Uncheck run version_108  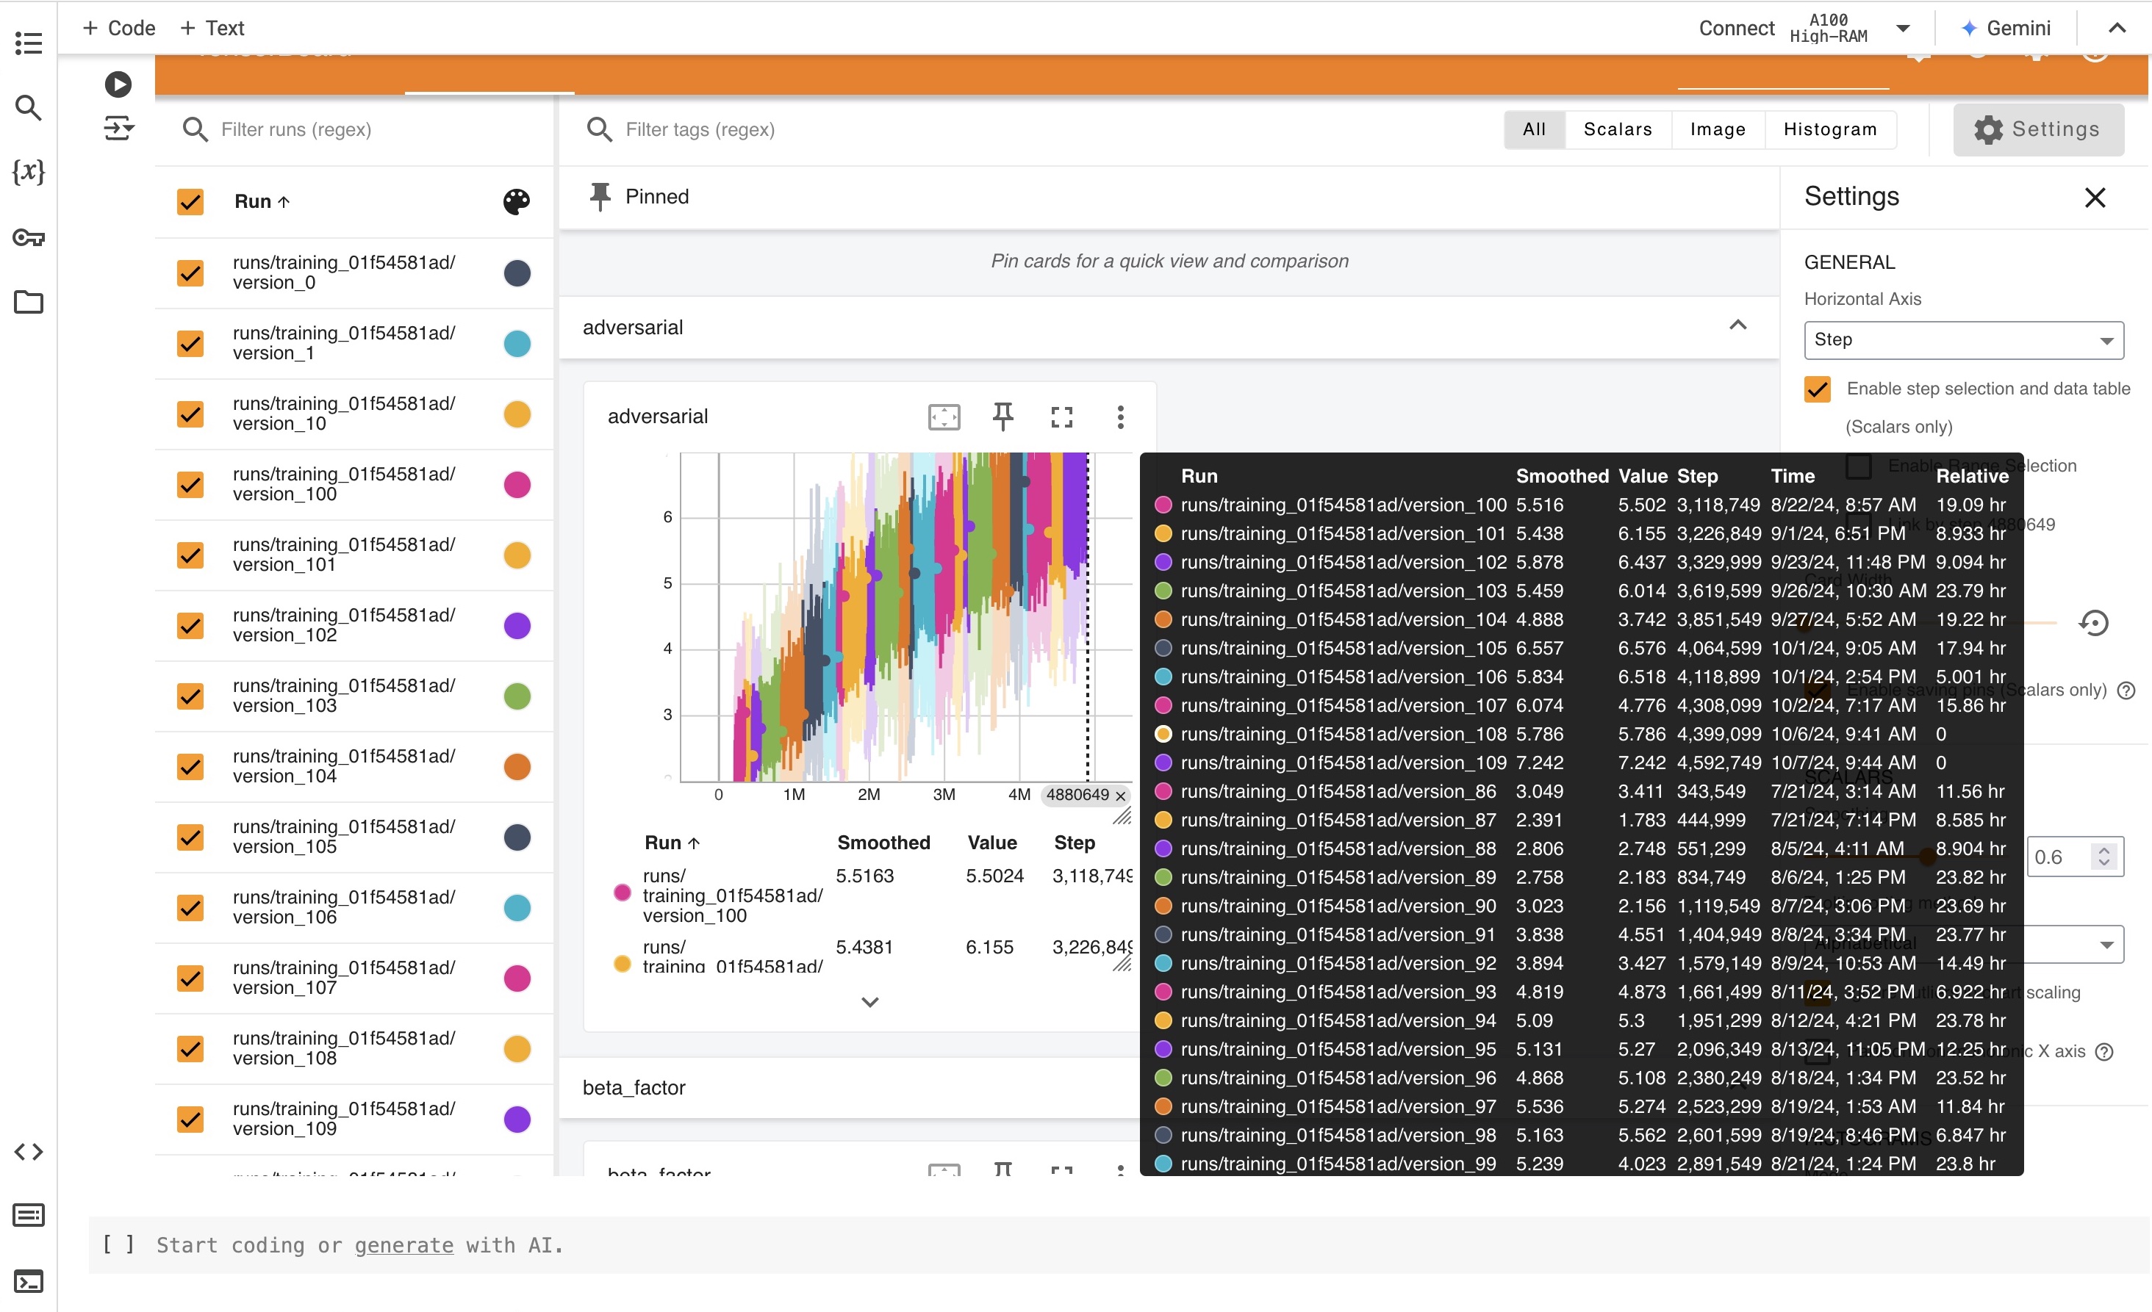point(190,1048)
